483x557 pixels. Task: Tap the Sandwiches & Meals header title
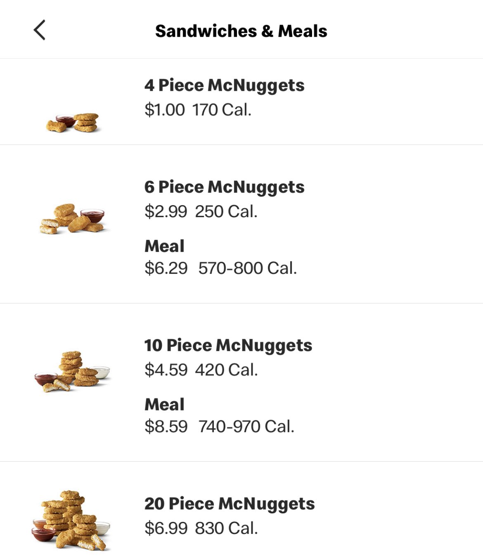coord(241,31)
